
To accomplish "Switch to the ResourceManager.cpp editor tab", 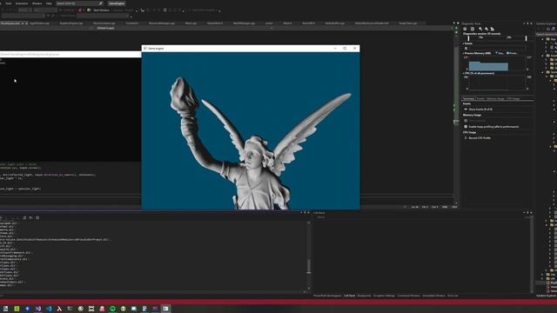I will pyautogui.click(x=162, y=23).
